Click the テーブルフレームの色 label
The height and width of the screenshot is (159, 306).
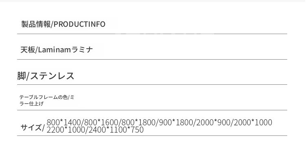[43, 97]
